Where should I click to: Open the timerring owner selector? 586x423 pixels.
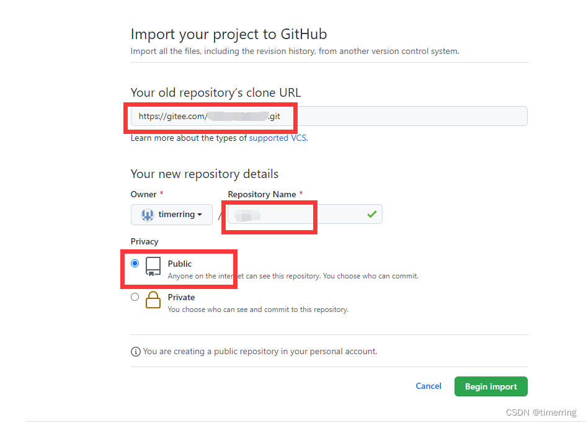pos(172,215)
